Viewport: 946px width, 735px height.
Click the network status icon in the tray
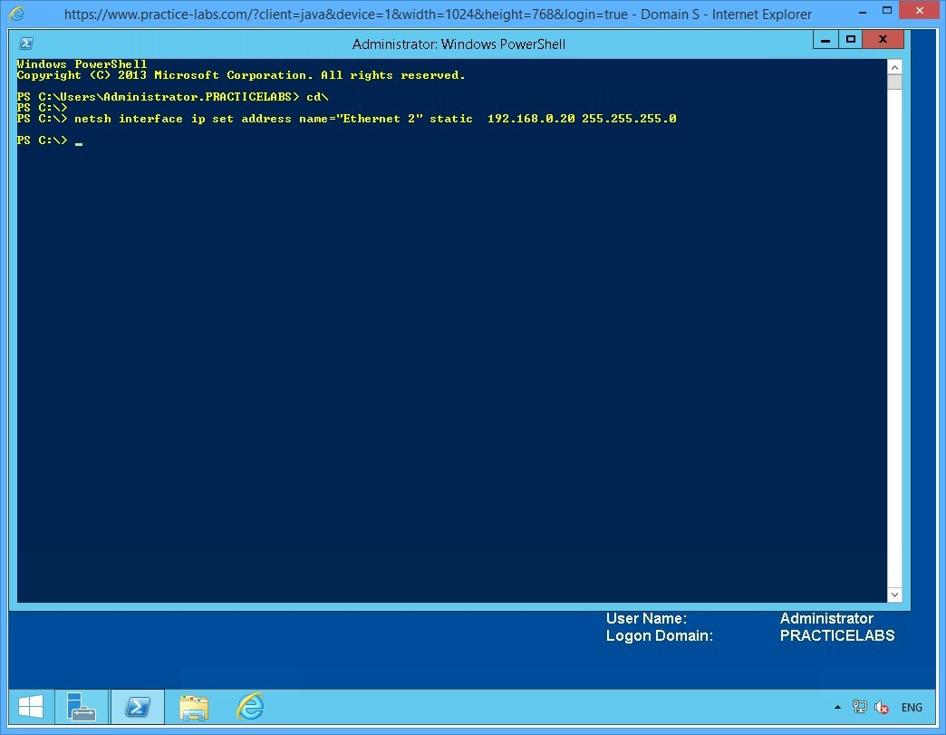click(x=859, y=706)
